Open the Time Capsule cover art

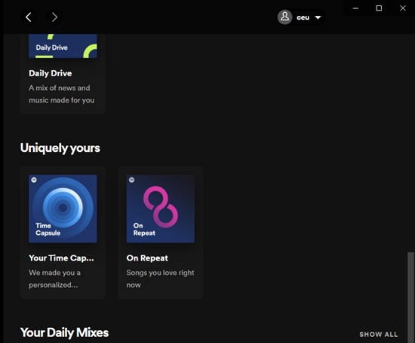click(63, 209)
